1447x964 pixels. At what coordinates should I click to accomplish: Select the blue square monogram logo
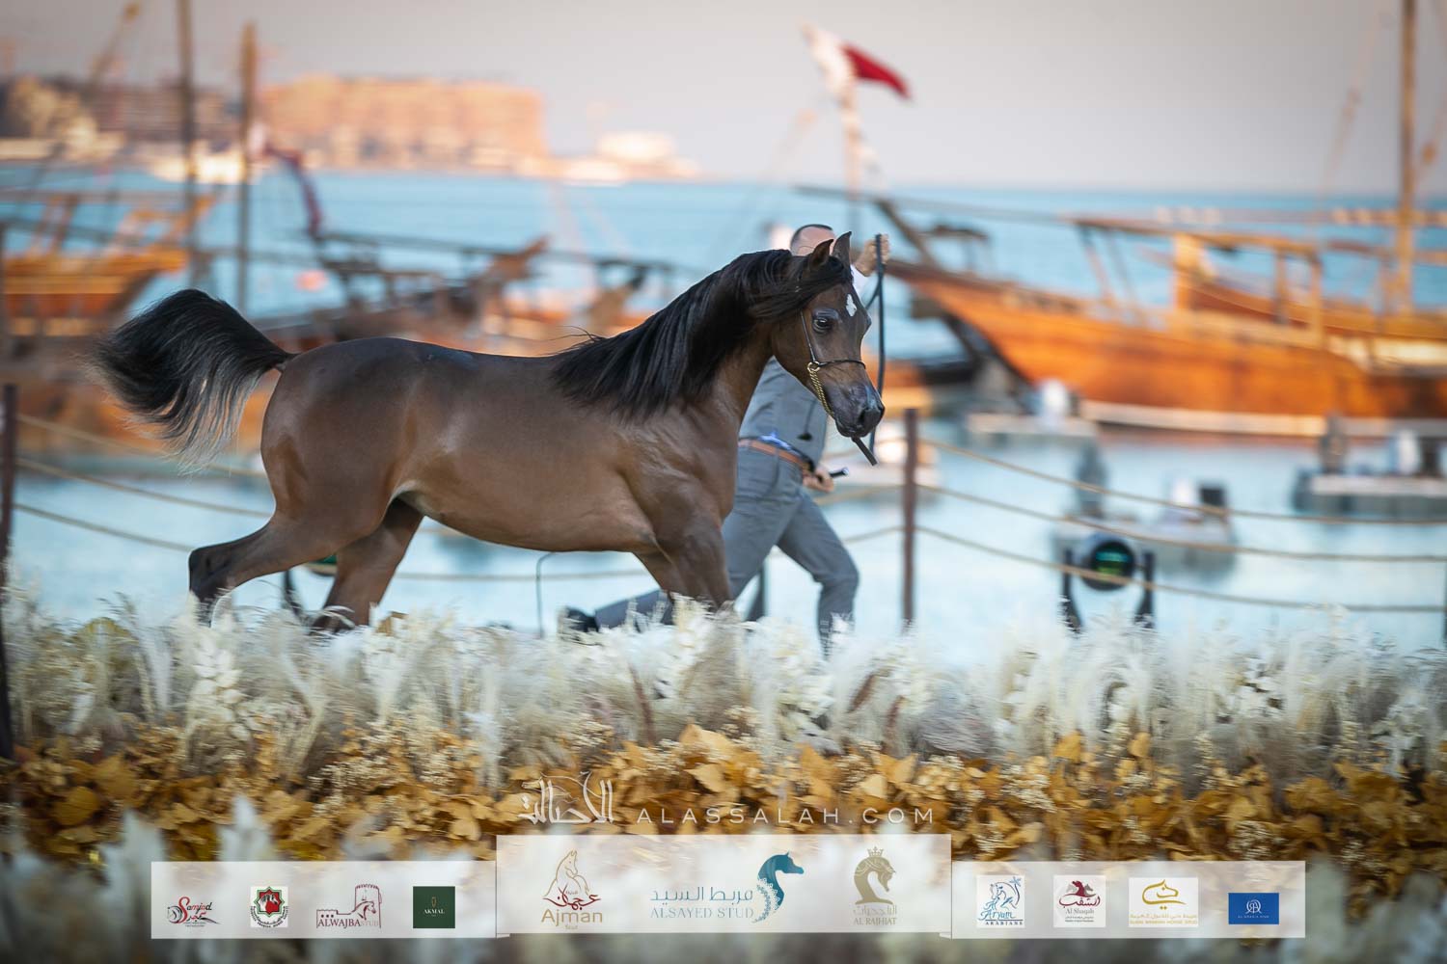tap(1253, 908)
